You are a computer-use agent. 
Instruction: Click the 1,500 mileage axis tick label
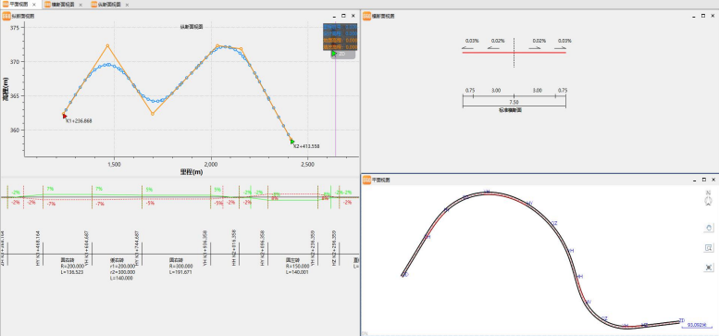pos(114,164)
